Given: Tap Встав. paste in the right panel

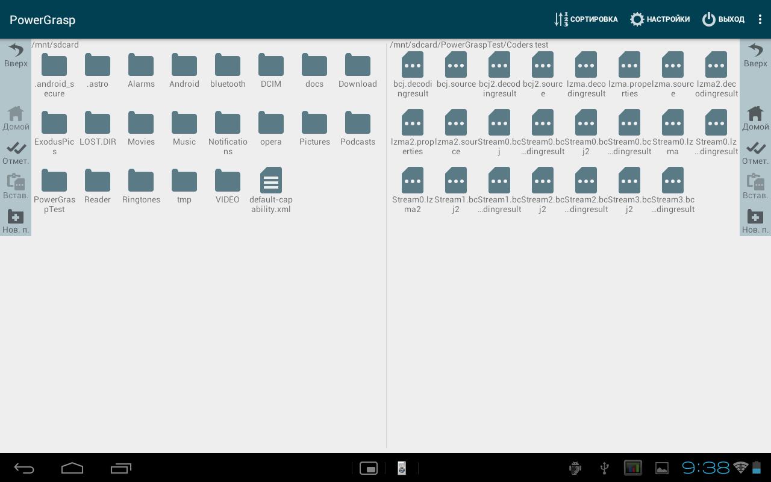Looking at the screenshot, I should pyautogui.click(x=755, y=187).
